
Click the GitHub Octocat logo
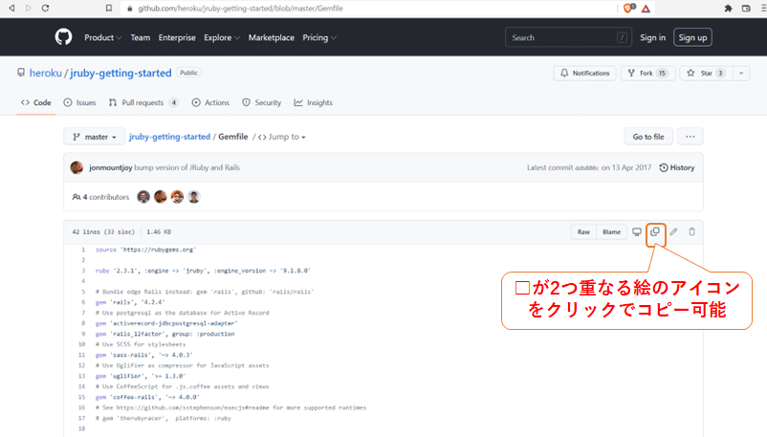pos(63,37)
